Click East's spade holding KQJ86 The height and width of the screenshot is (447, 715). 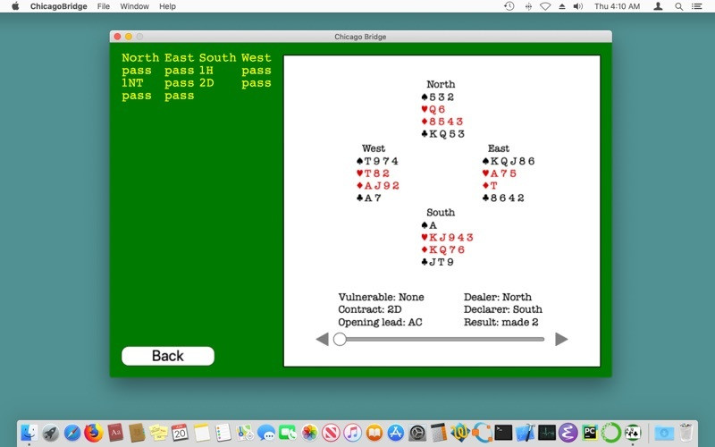tap(509, 161)
